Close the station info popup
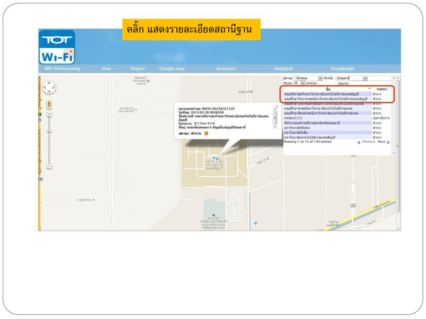Image resolution: width=426 pixels, height=319 pixels. 277,106
